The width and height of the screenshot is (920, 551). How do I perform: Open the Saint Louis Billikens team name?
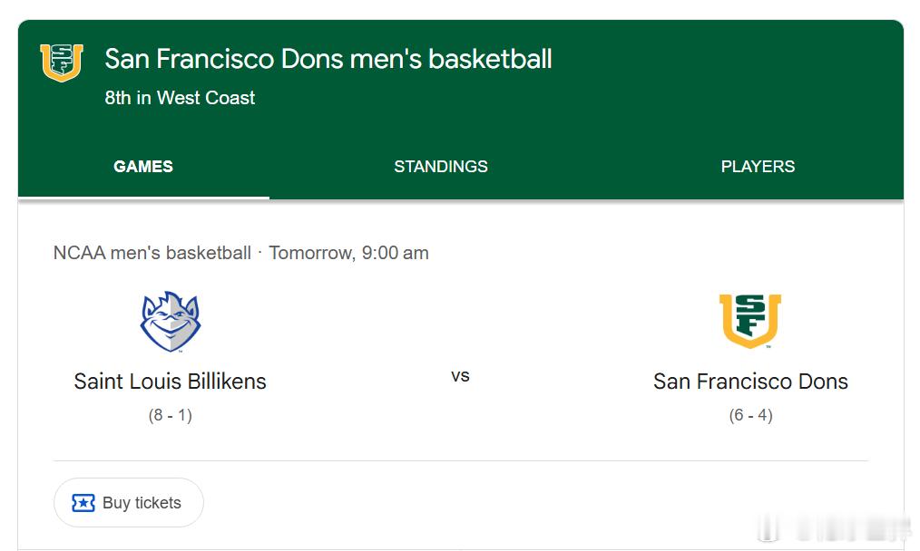coord(170,382)
